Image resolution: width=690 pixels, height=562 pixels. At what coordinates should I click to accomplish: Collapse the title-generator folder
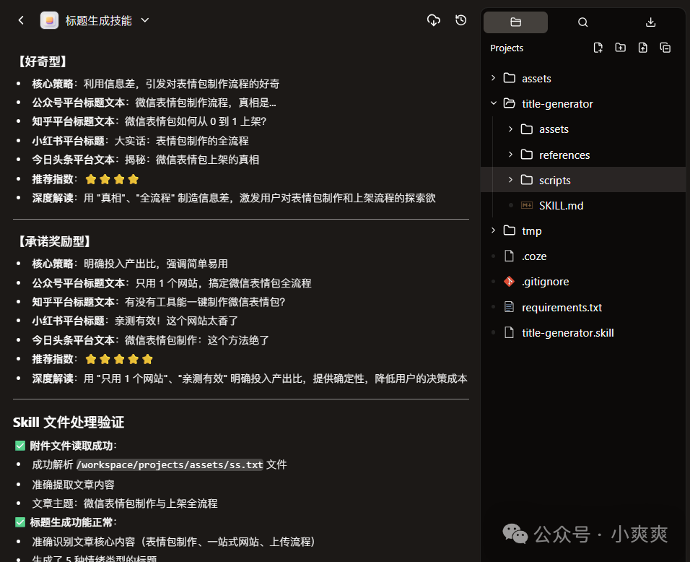coord(493,103)
